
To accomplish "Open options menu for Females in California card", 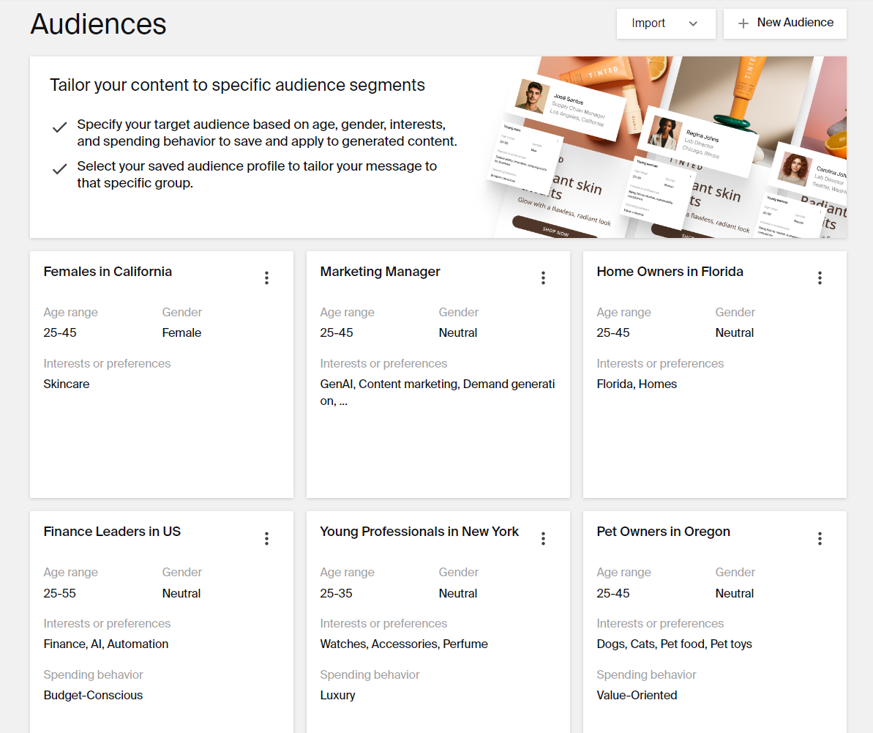I will coord(266,278).
